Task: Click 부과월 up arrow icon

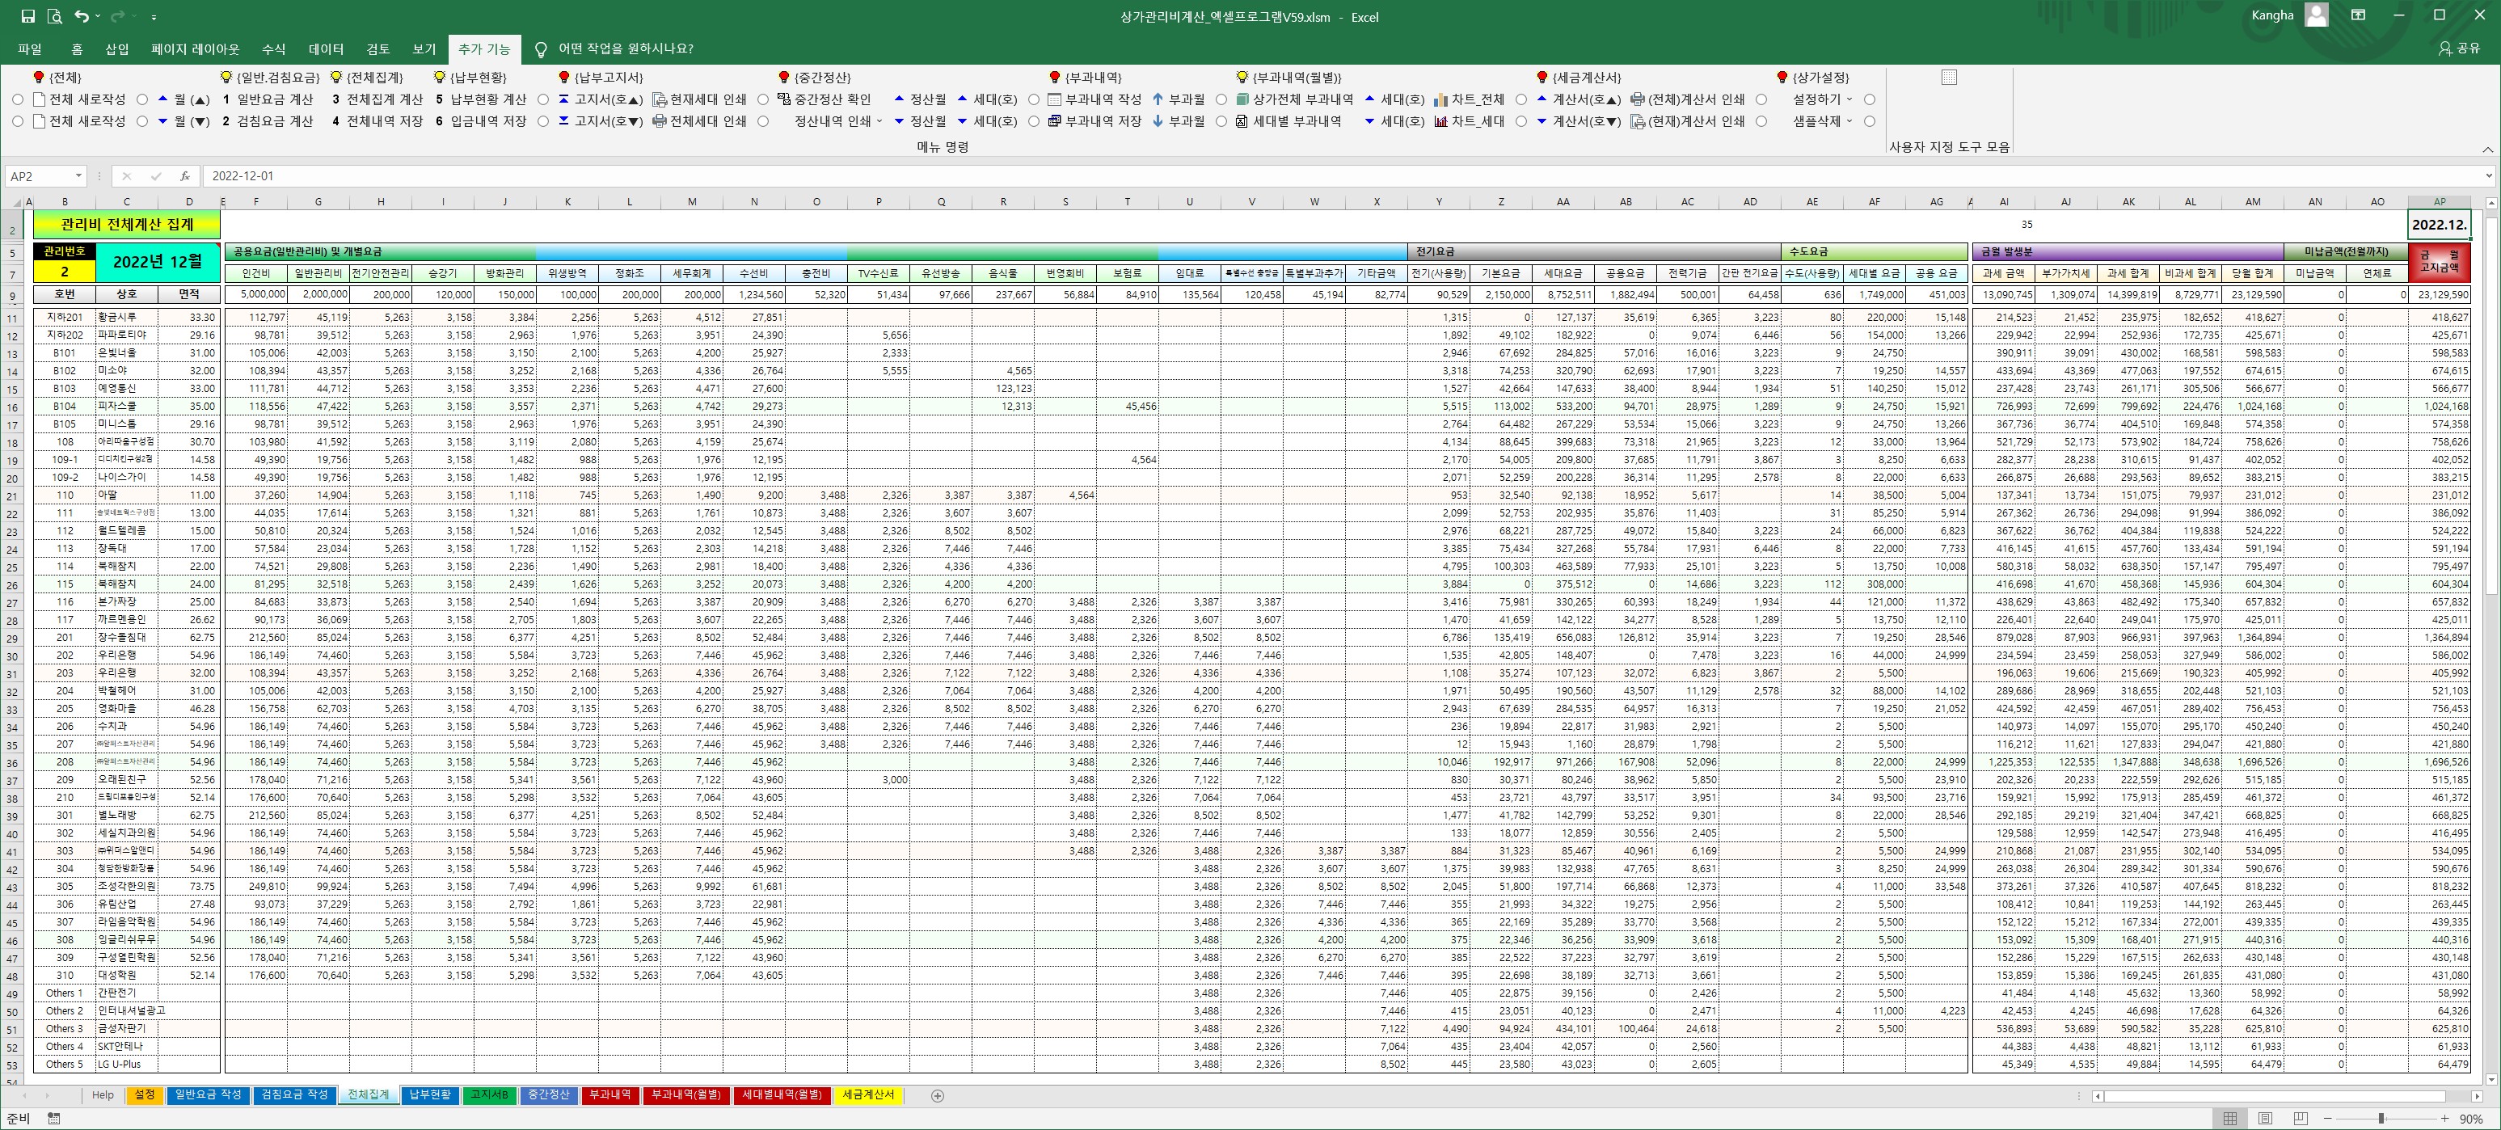Action: tap(1158, 99)
